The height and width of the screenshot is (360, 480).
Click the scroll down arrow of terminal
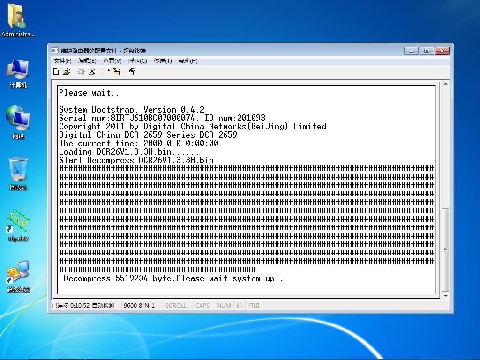pos(446,296)
